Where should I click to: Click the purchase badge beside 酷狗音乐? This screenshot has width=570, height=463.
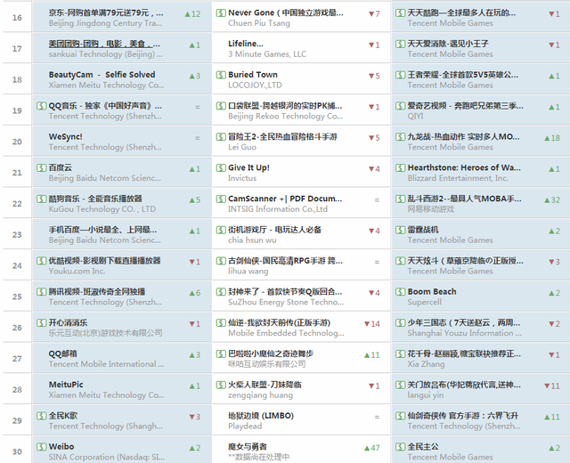(x=42, y=199)
